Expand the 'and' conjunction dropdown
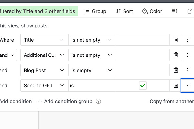The width and height of the screenshot is (194, 129). point(8,55)
